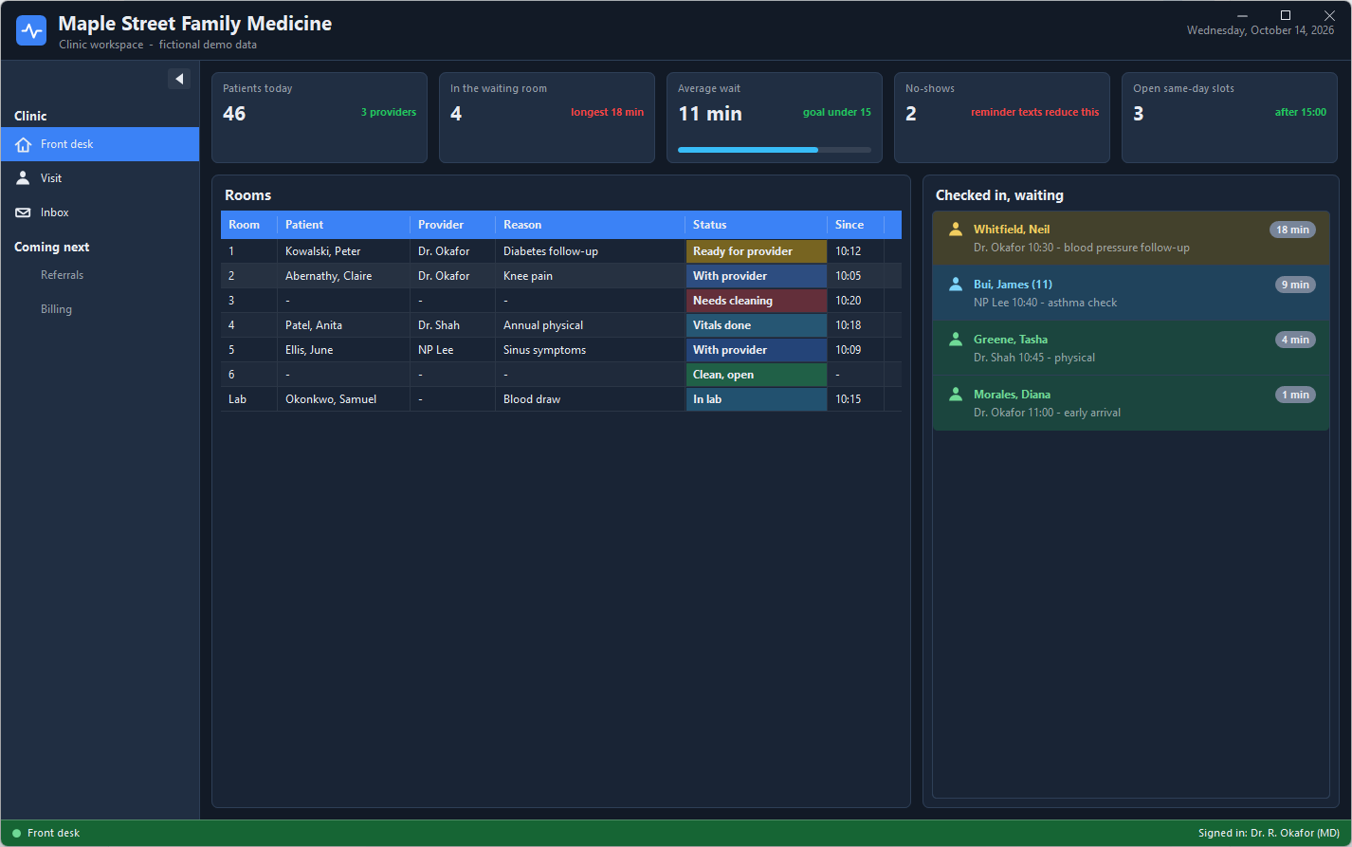Viewport: 1352px width, 847px height.
Task: Select the Okonkwo, Samuel lab row
Action: click(561, 399)
